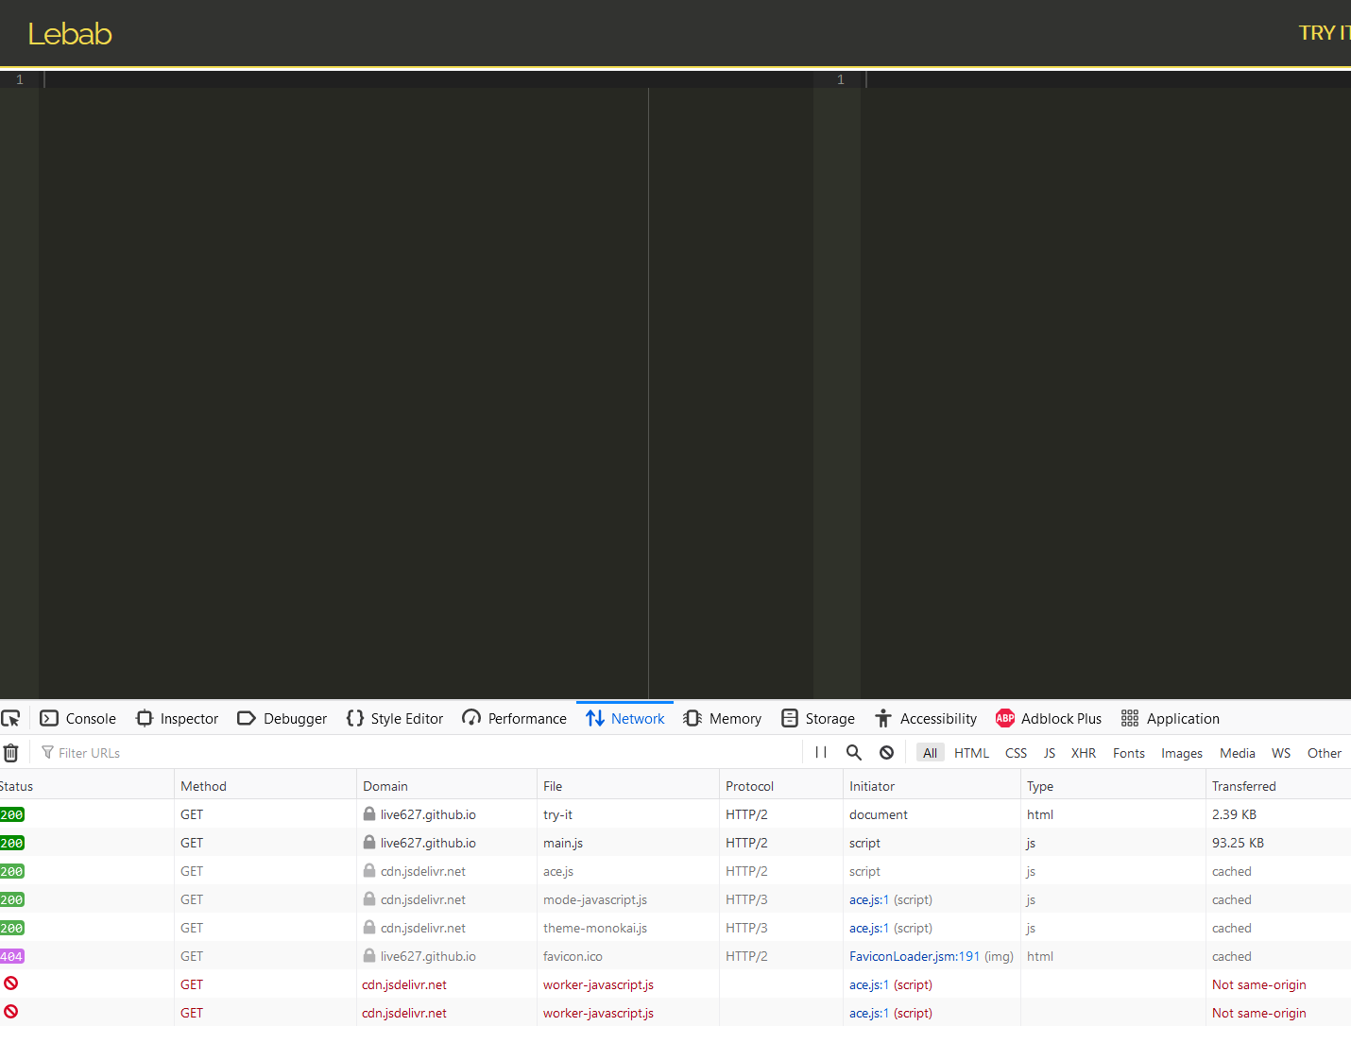The image size is (1351, 1043).
Task: Sort by the Initiator column header
Action: [932, 786]
